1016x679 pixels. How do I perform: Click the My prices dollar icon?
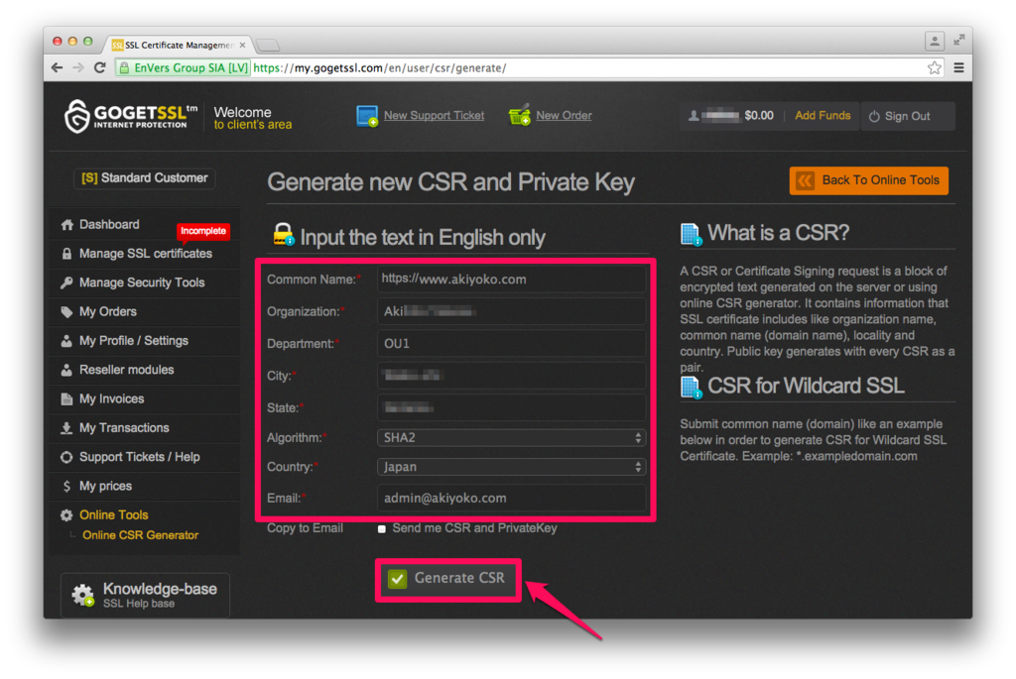pos(66,486)
